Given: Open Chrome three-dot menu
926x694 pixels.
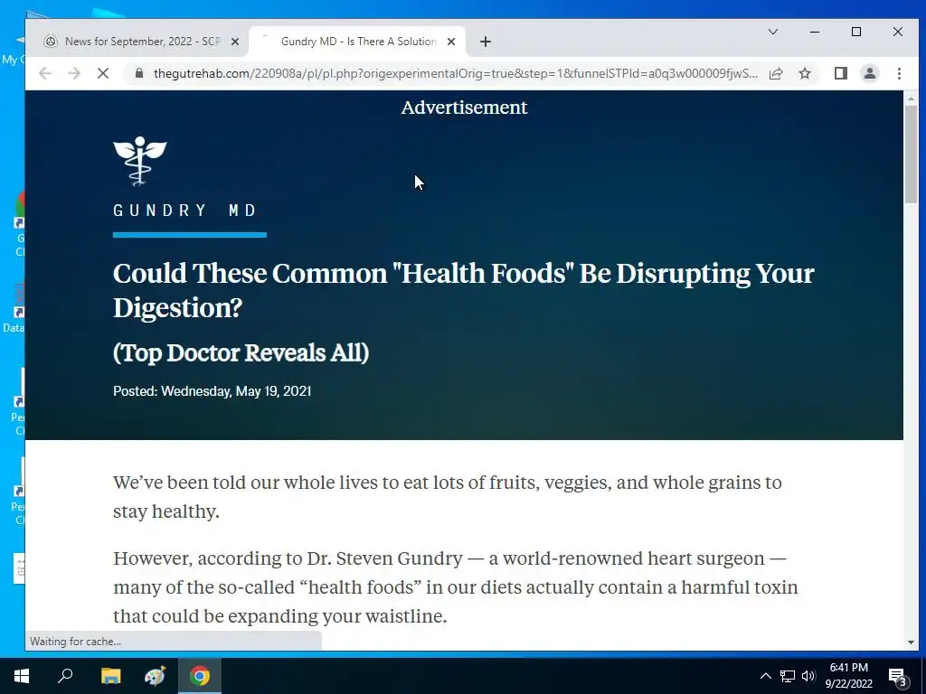Looking at the screenshot, I should click(899, 73).
